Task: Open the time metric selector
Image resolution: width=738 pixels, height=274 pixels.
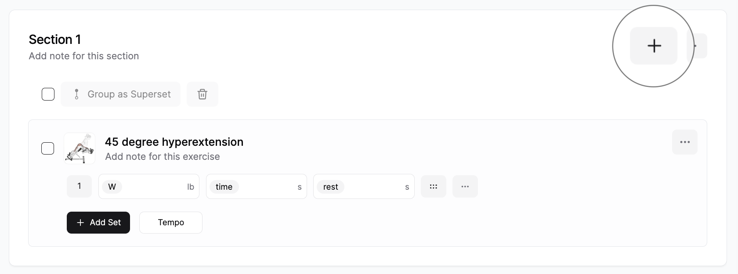Action: (x=224, y=186)
